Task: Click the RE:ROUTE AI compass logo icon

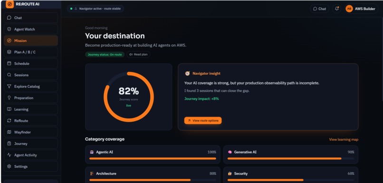Action: coord(10,4)
